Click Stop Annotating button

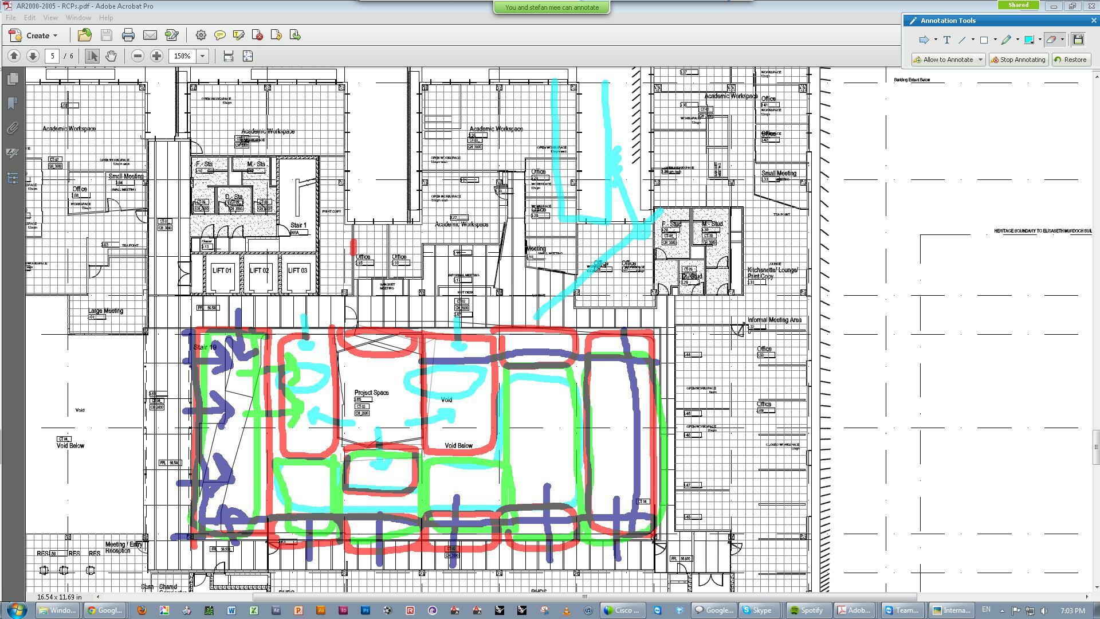(1018, 60)
